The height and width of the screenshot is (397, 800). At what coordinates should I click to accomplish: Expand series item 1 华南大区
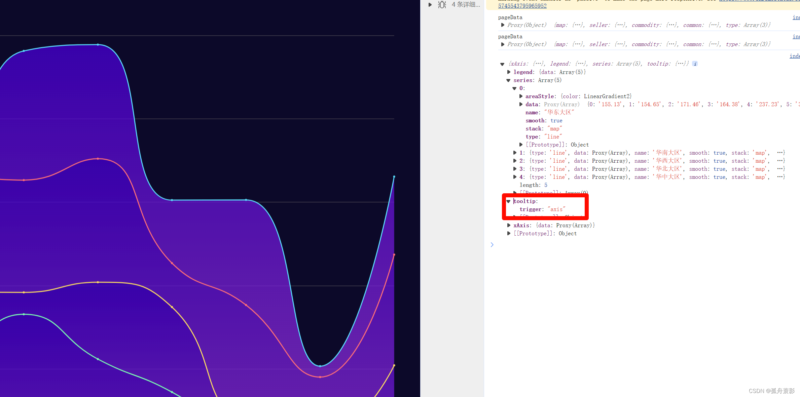pyautogui.click(x=515, y=153)
